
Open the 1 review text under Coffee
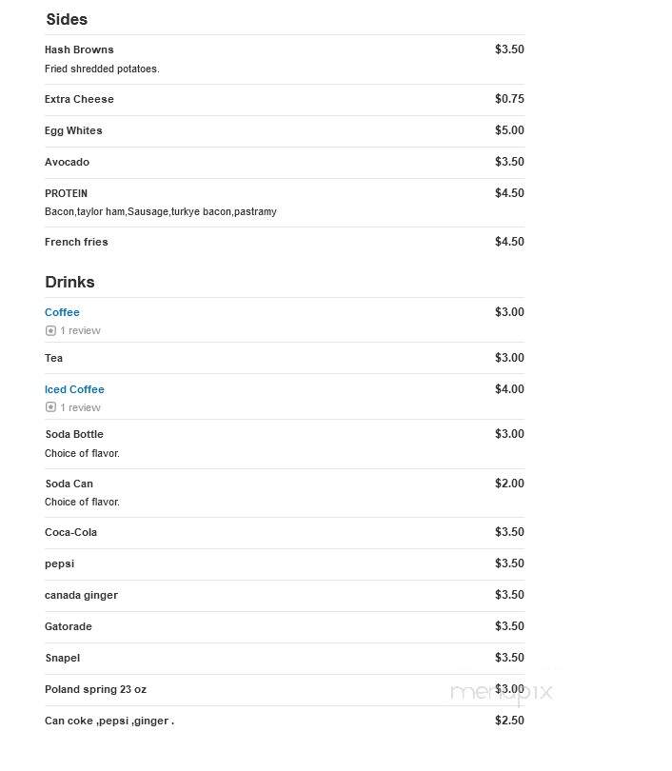(x=80, y=330)
